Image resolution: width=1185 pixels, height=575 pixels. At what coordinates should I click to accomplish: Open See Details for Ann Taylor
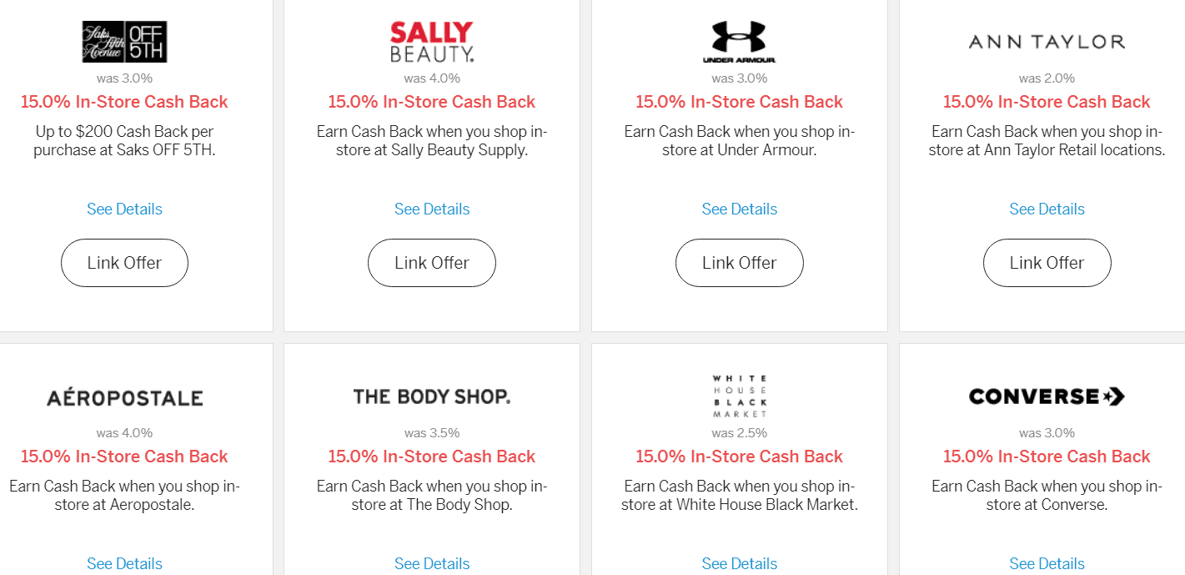(x=1047, y=209)
